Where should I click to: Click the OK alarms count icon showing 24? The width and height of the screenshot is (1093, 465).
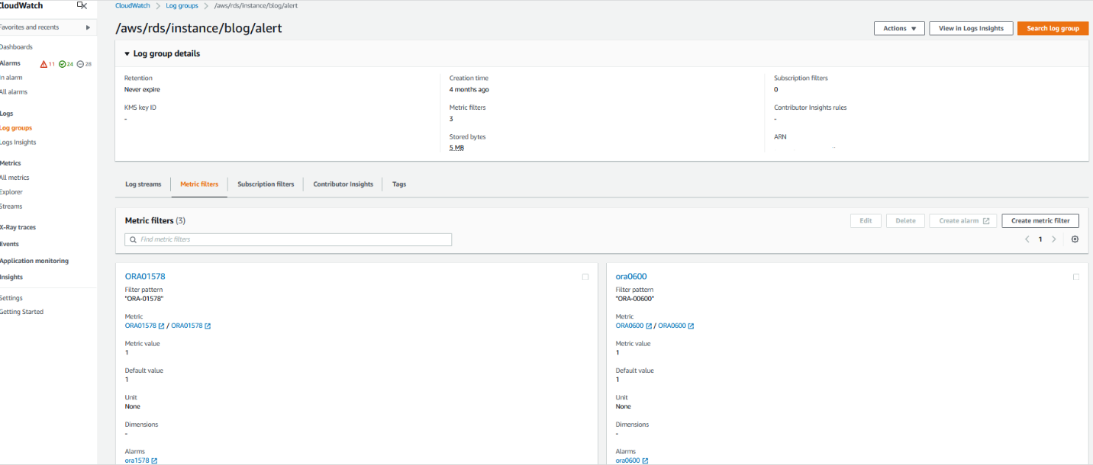(x=66, y=64)
